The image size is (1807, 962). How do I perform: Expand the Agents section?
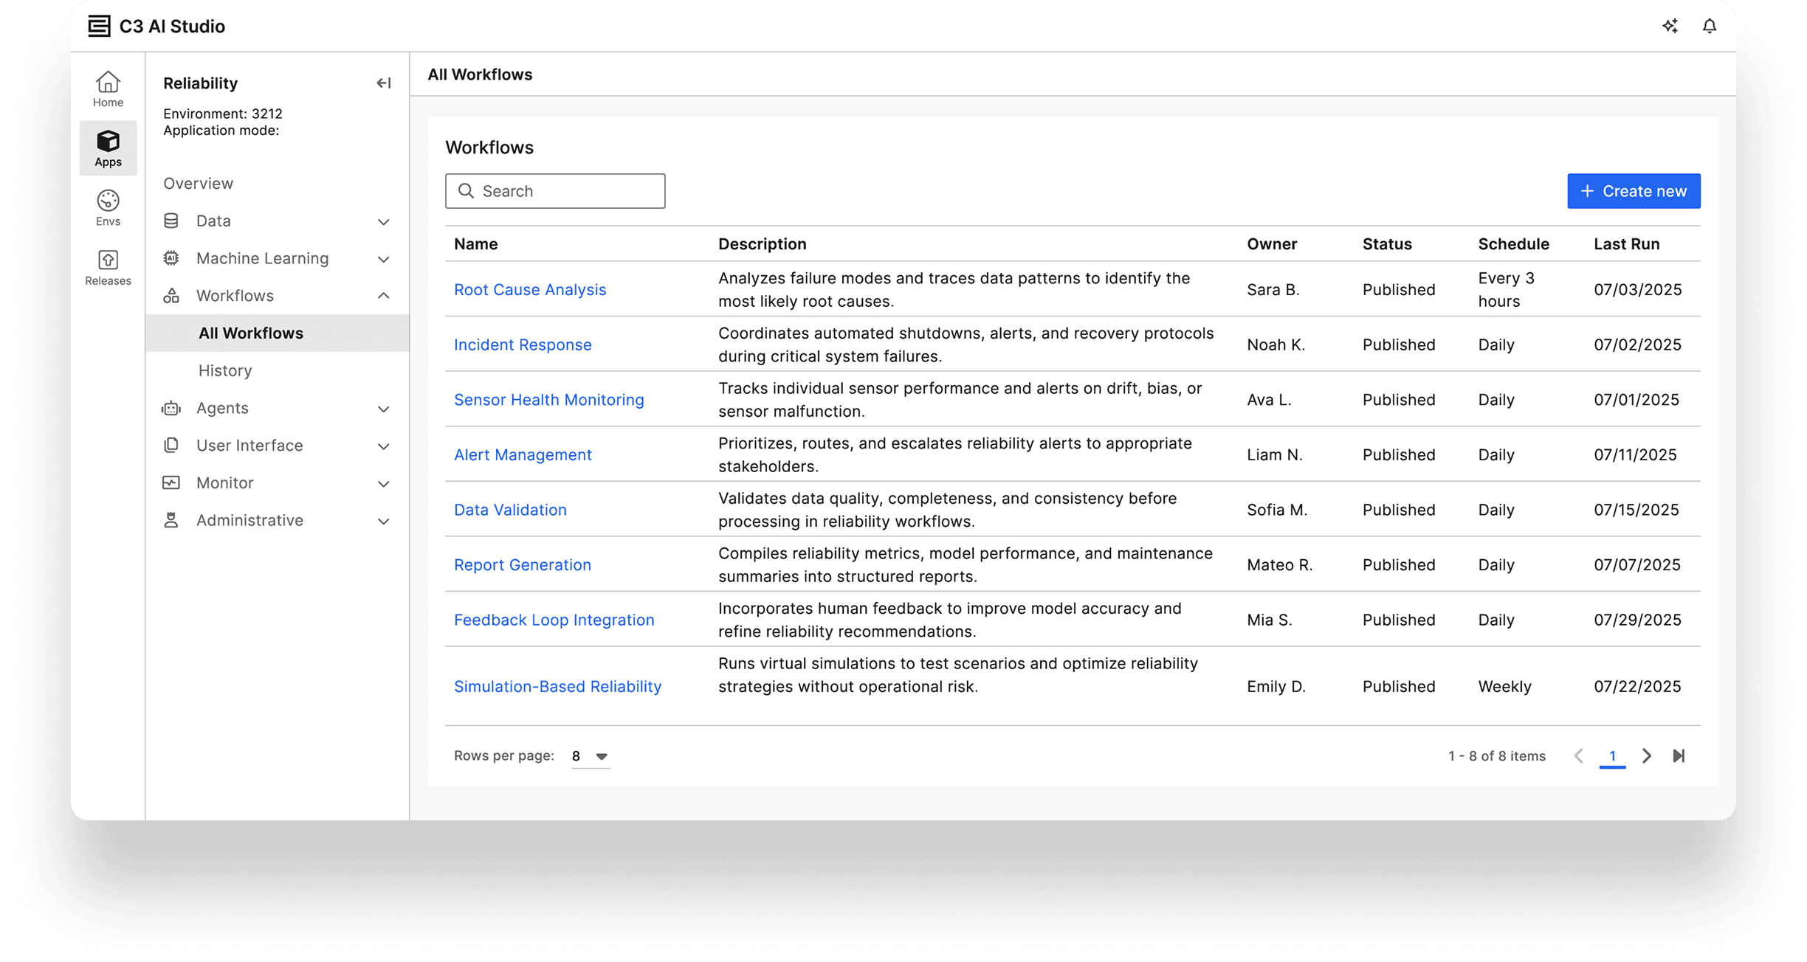pyautogui.click(x=277, y=408)
